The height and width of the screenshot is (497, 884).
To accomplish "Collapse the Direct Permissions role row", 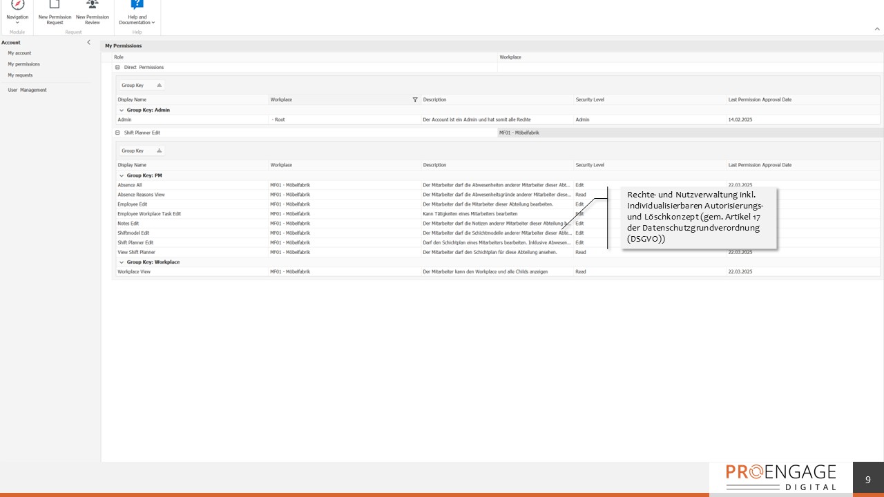I will click(117, 68).
